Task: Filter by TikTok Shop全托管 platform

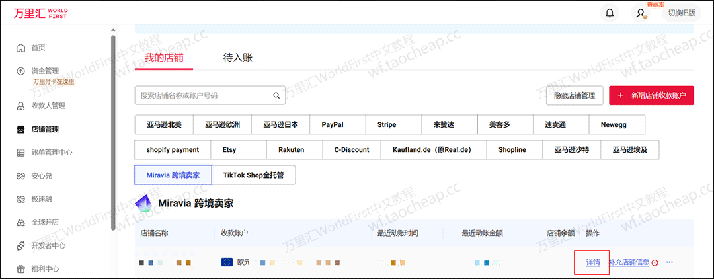Action: point(254,175)
